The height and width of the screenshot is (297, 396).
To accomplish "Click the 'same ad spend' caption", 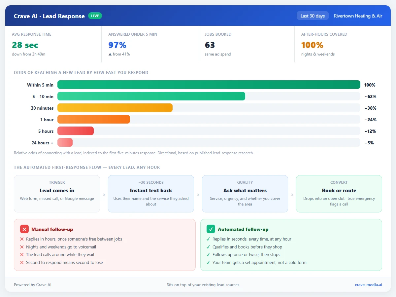I will [x=218, y=54].
